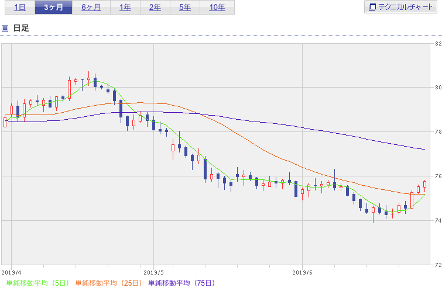Click the 74 price axis label
This screenshot has height=288, width=442.
[438, 220]
